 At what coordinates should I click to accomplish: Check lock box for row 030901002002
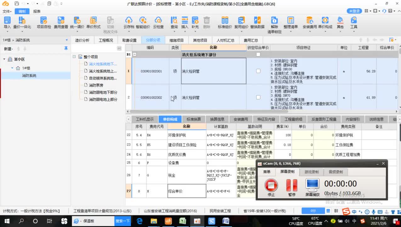258,97
